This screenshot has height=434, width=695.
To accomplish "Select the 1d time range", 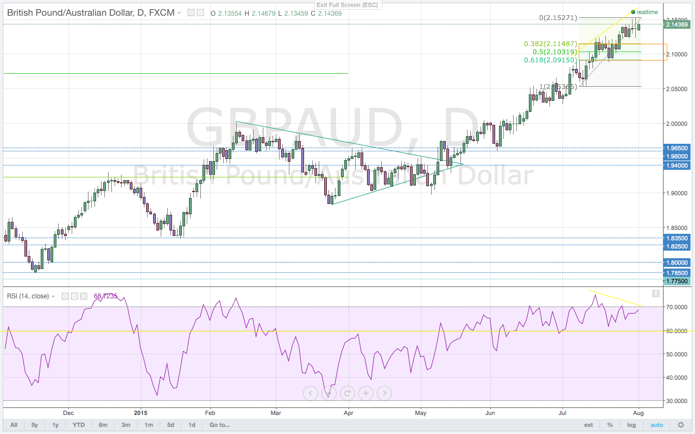I will [192, 425].
